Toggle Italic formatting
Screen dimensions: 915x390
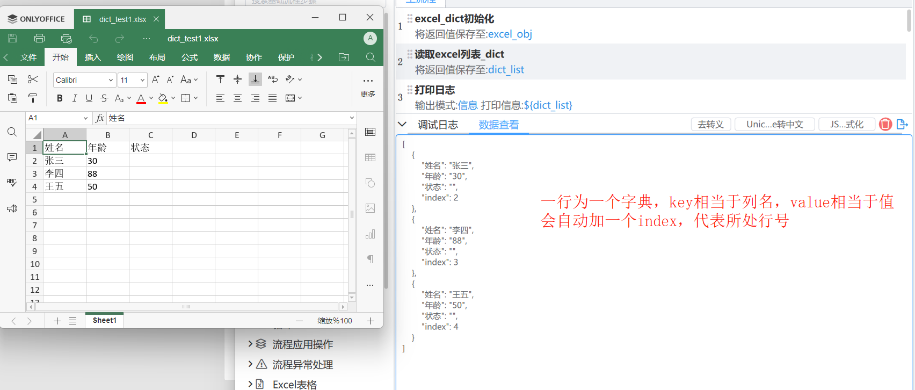click(75, 98)
